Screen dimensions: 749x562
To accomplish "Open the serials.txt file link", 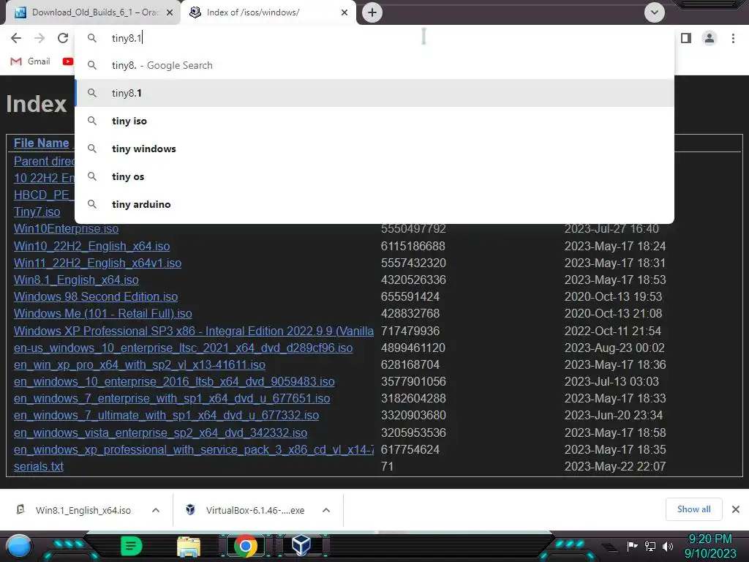I will 38,466.
